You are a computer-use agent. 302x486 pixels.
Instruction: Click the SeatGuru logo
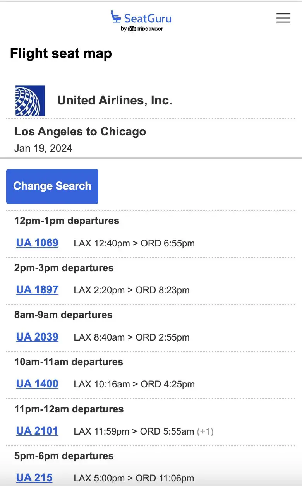(141, 18)
